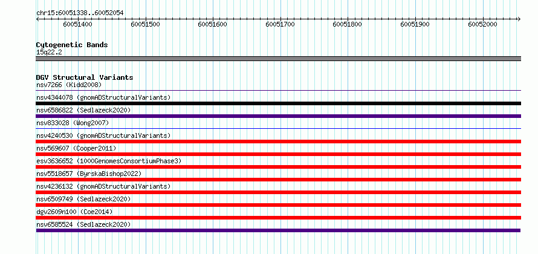Click the gray 15q22.2 cytoband bar
538x254 pixels.
(x=278, y=59)
